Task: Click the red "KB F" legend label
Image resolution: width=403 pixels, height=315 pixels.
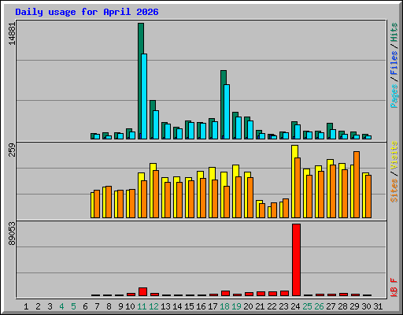Action: (x=394, y=287)
